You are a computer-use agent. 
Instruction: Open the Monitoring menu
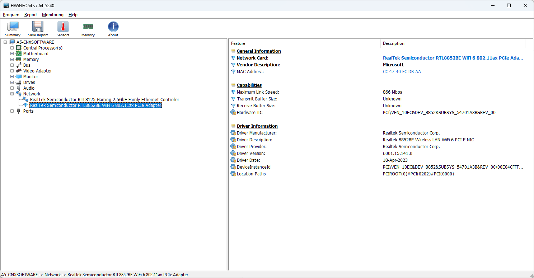(52, 15)
